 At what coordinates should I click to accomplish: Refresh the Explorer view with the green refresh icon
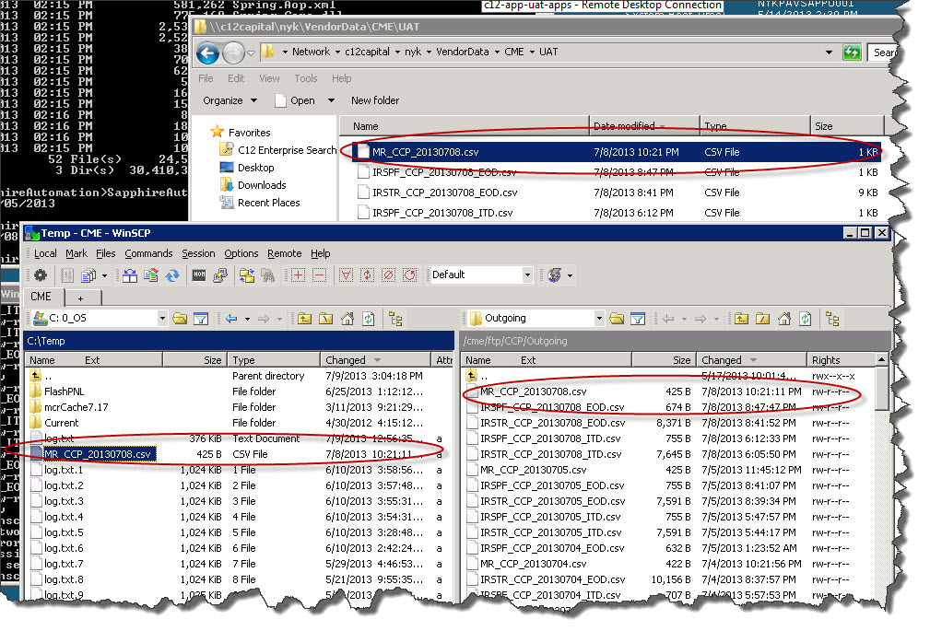point(852,53)
